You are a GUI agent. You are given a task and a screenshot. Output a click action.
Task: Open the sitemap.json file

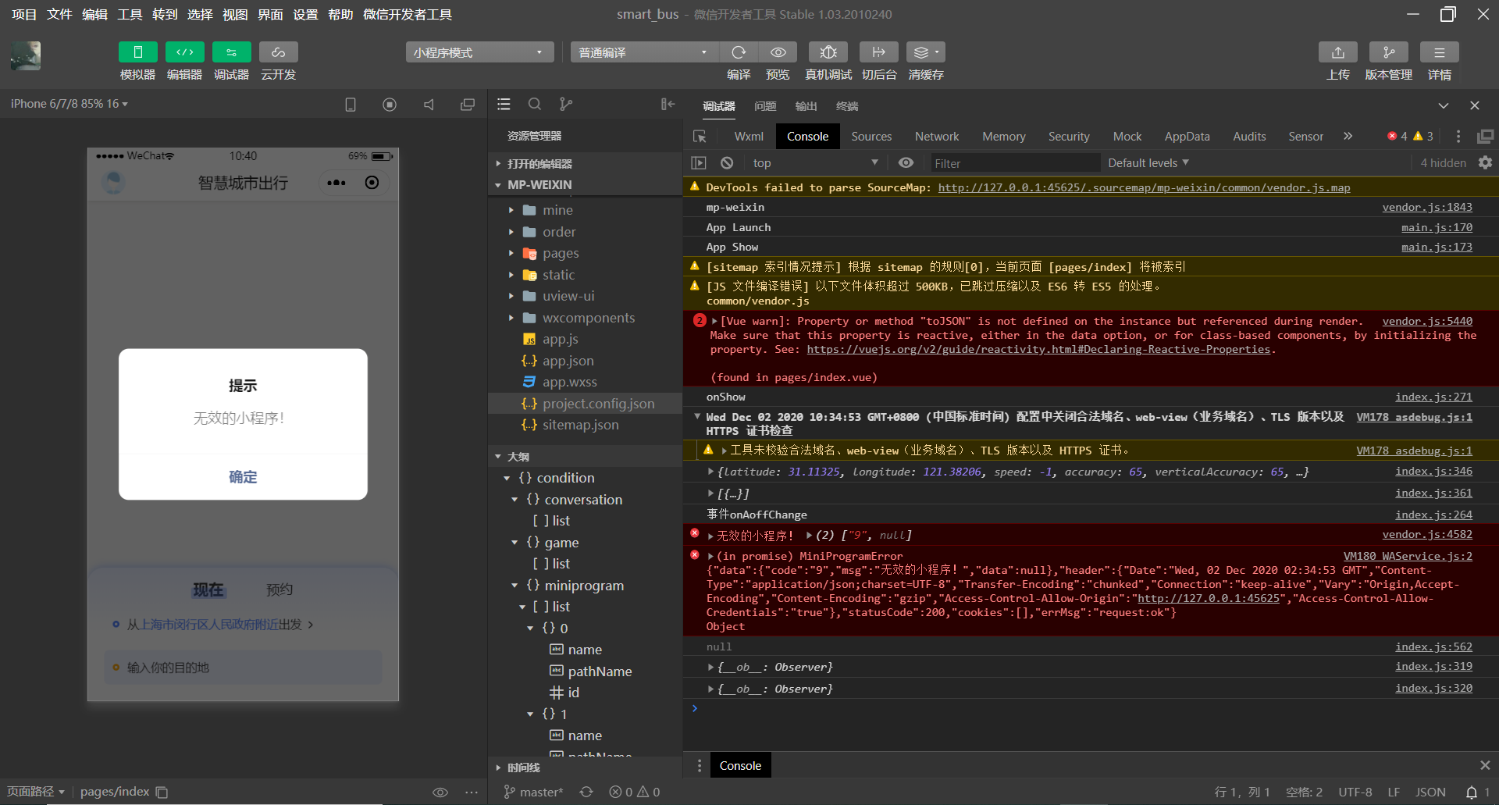tap(586, 425)
